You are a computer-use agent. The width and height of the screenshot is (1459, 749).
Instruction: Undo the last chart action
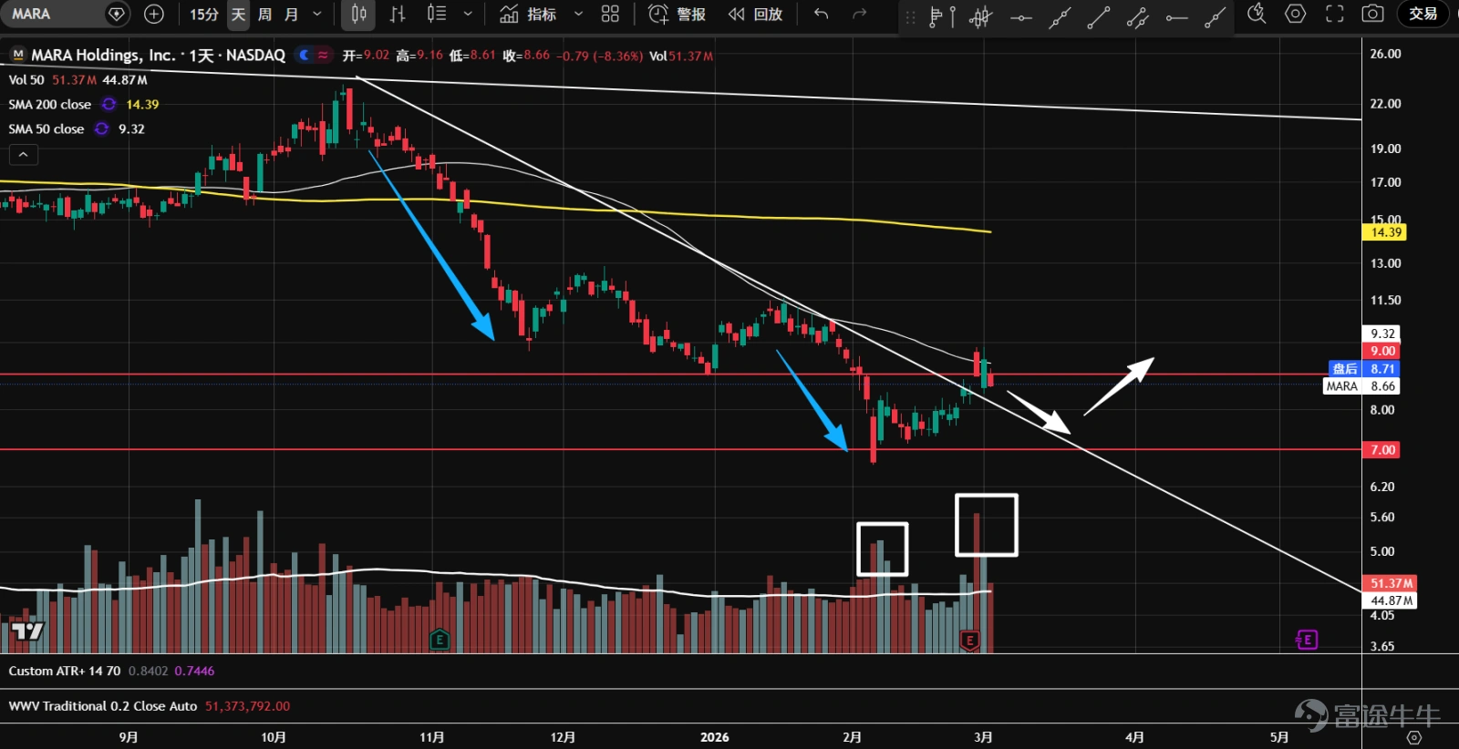[821, 14]
